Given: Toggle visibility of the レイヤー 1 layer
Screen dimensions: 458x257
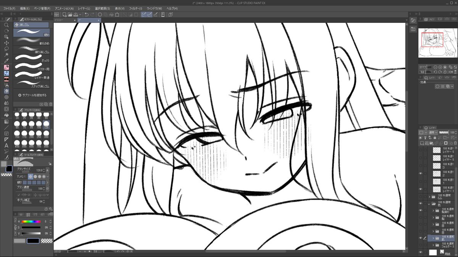Looking at the screenshot, I should [x=421, y=189].
